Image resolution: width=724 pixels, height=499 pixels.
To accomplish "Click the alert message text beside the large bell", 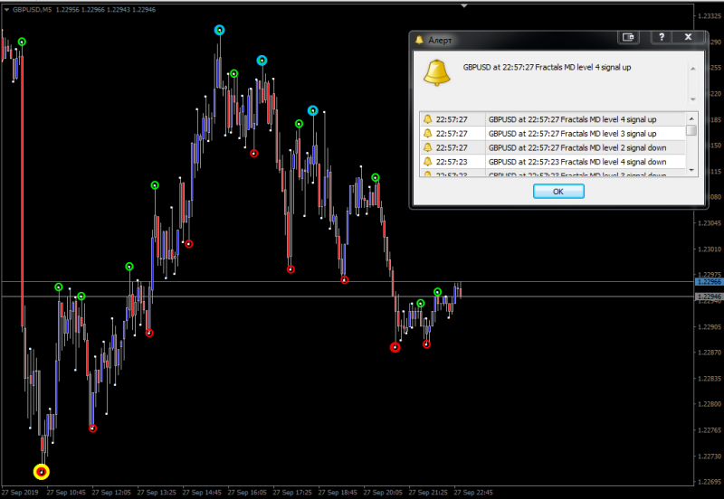I will coord(547,67).
